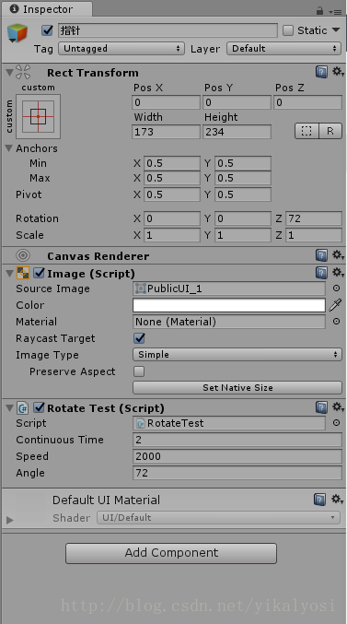Open the Source Image object picker circle

pyautogui.click(x=336, y=288)
